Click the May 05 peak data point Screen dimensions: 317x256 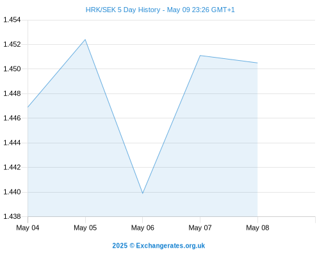(85, 40)
